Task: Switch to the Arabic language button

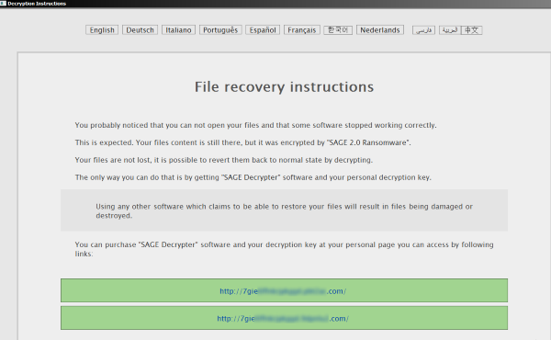Action: (450, 30)
